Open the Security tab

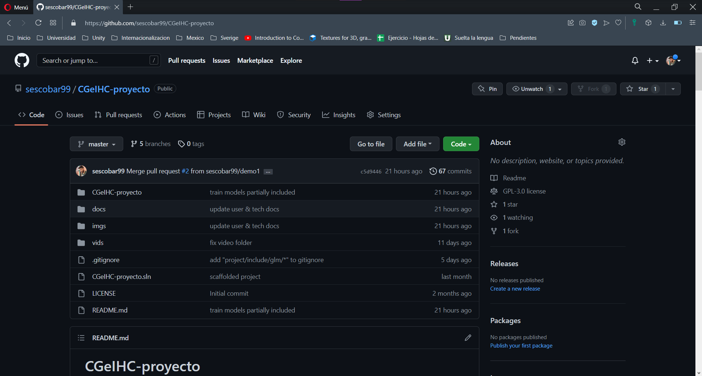pyautogui.click(x=294, y=115)
